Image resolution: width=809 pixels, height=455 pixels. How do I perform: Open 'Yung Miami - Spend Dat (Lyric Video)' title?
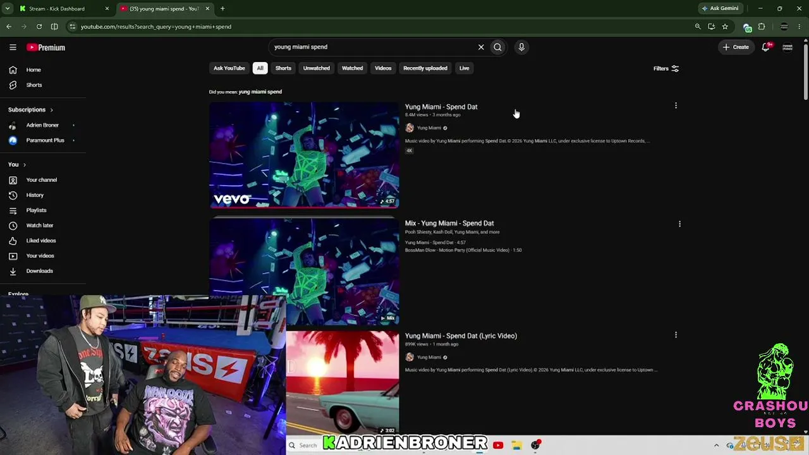pos(461,336)
